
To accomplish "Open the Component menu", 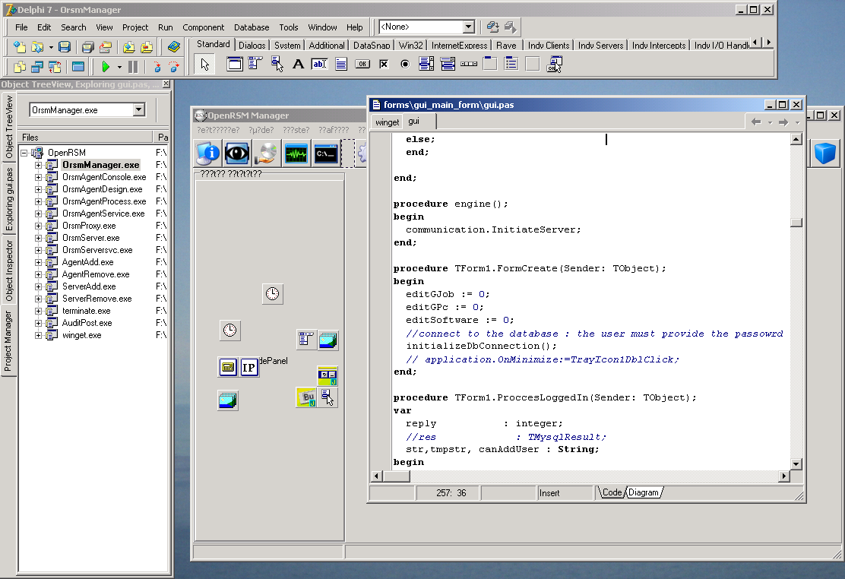I will (203, 27).
